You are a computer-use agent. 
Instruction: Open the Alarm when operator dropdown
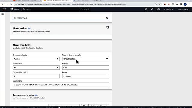click(36, 67)
